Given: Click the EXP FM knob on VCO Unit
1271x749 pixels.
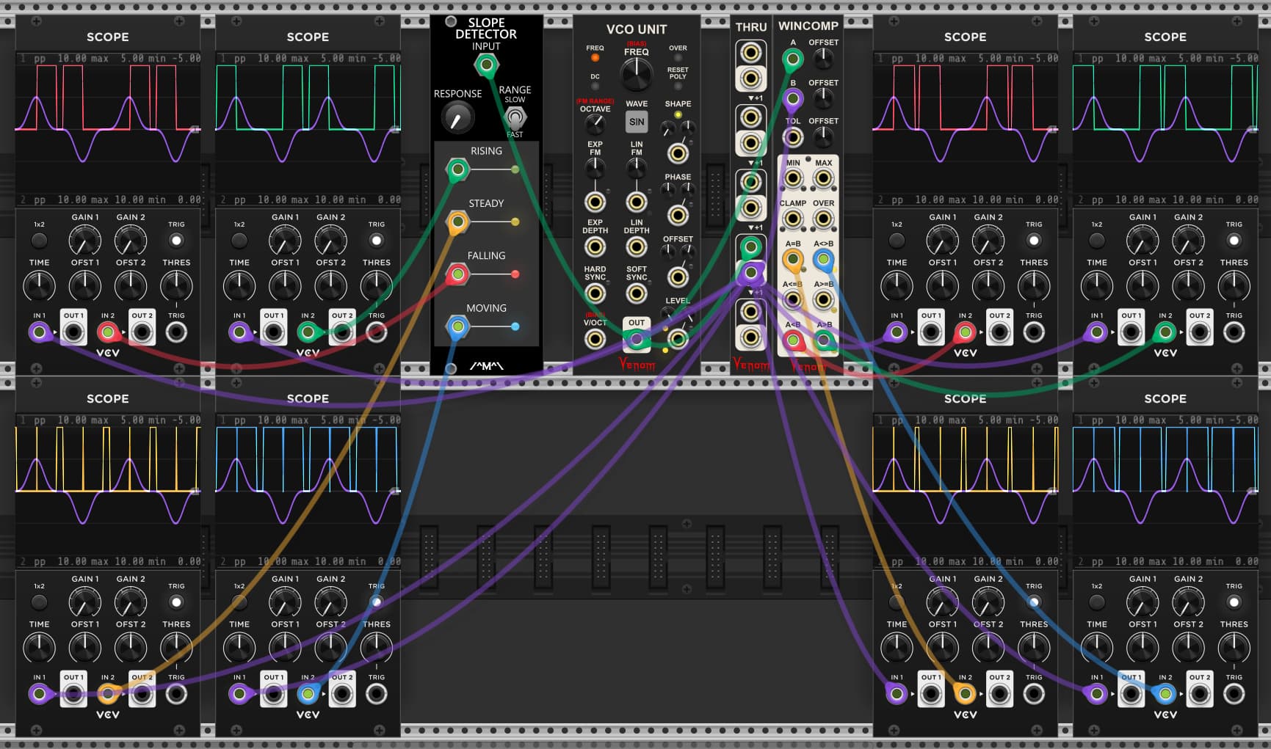Looking at the screenshot, I should tap(595, 169).
